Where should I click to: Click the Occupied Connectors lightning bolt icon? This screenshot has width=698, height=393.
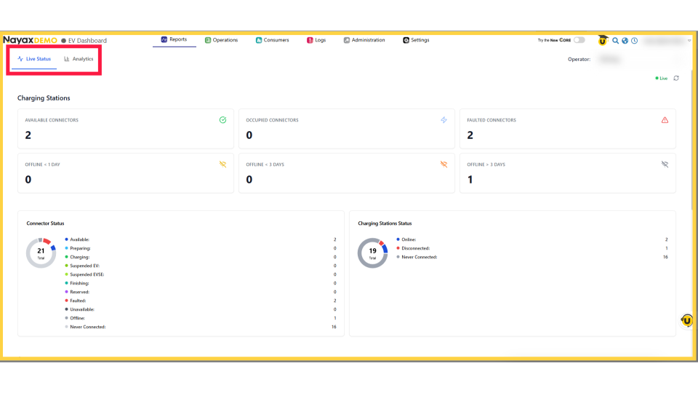coord(444,120)
